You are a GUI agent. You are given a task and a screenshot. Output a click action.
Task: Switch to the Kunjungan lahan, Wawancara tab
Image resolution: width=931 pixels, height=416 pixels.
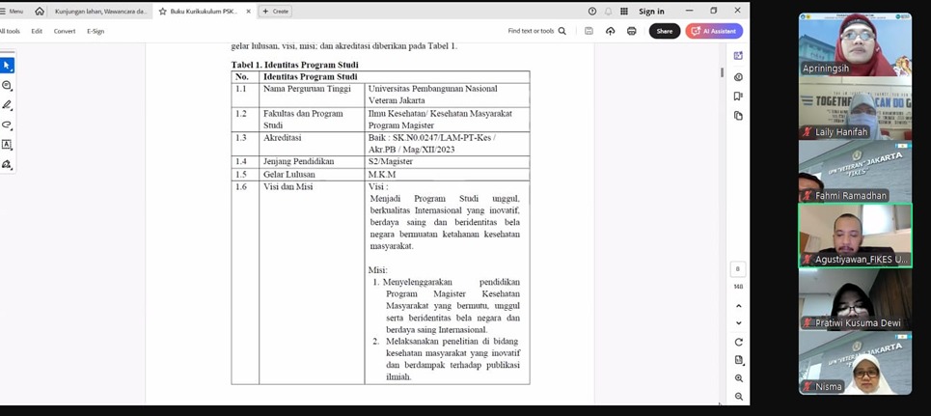[x=100, y=12]
